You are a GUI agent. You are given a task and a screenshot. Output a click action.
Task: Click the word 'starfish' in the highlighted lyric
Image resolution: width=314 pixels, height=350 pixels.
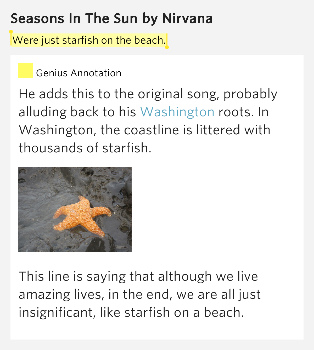coord(80,40)
